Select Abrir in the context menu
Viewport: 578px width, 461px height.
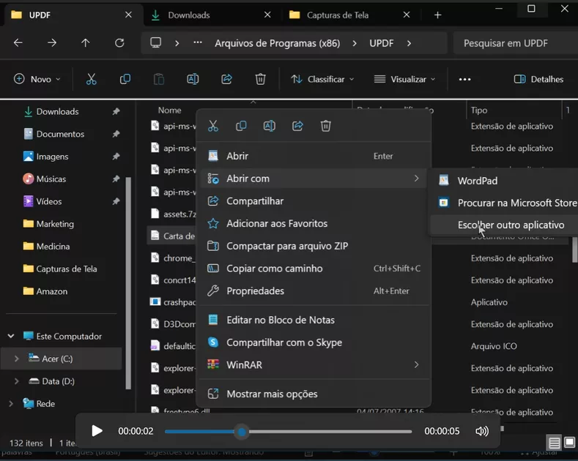coord(314,156)
